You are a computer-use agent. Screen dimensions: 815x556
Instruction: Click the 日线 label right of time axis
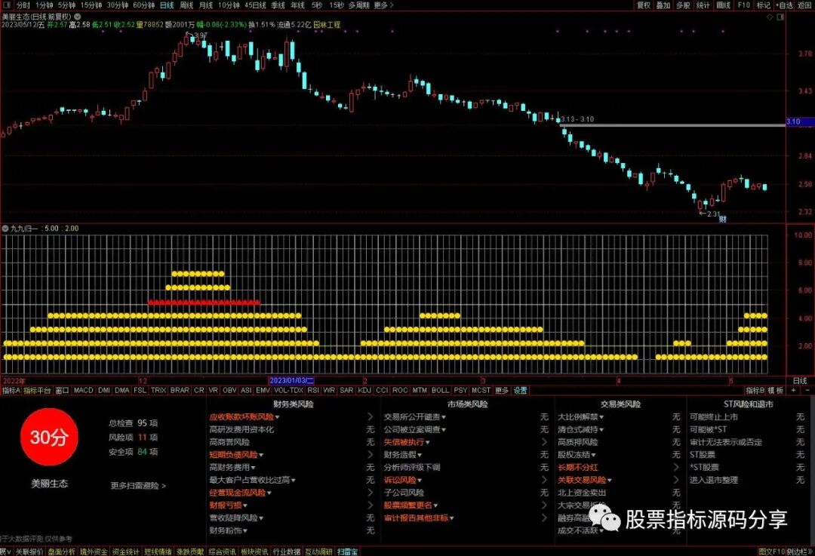click(800, 381)
